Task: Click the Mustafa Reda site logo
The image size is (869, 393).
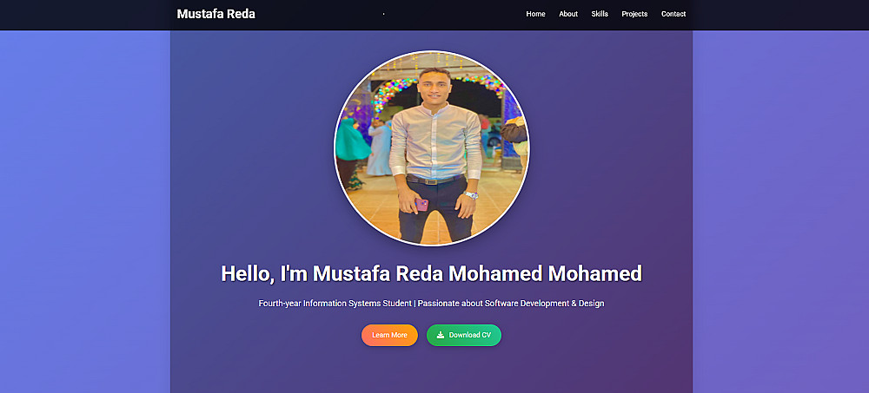Action: click(x=216, y=15)
